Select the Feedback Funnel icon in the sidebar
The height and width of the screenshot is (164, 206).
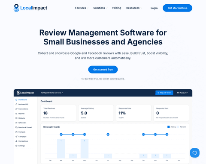click(x=16, y=127)
